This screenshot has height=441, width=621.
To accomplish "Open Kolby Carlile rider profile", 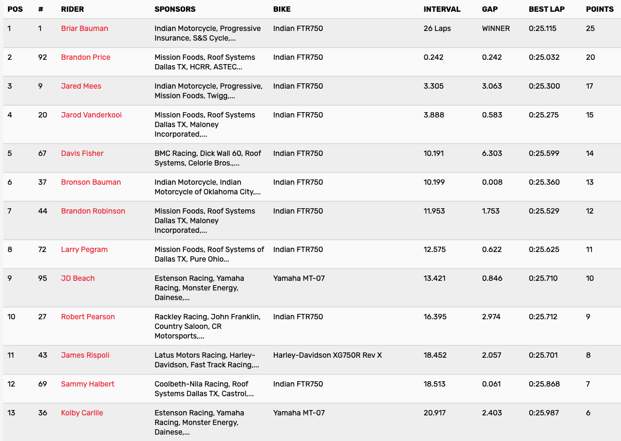I will (82, 413).
